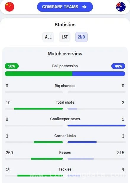Image resolution: width=130 pixels, height=183 pixels.
Task: Click the Tackles label
Action: (x=65, y=169)
